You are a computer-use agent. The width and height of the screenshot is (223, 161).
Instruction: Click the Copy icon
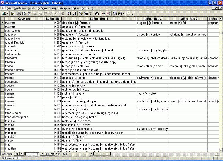point(40,13)
